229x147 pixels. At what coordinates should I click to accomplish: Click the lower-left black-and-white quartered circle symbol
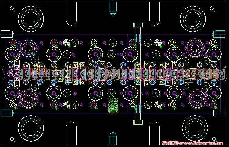67,105
